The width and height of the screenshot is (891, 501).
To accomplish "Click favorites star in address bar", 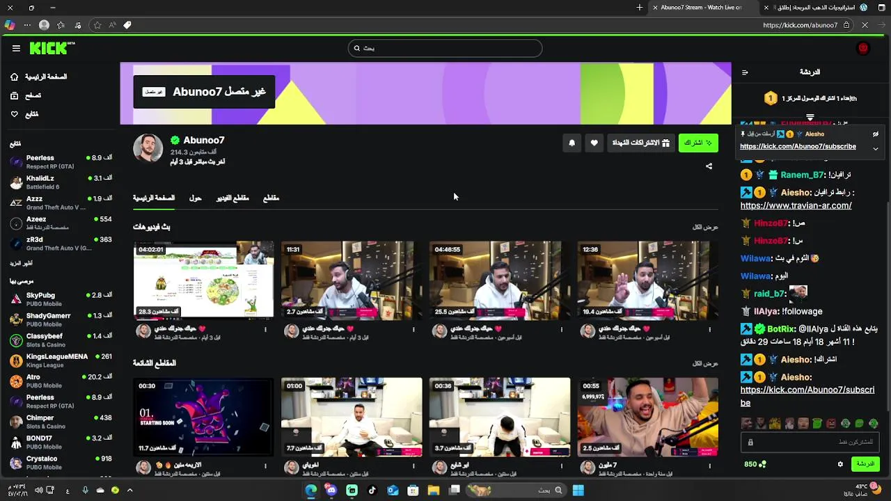I will coord(97,25).
